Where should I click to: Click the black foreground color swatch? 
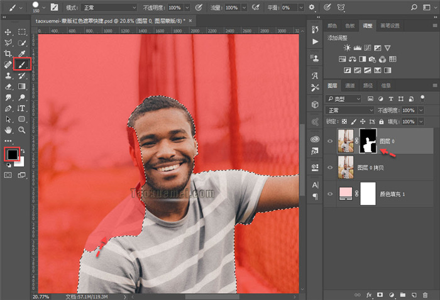pyautogui.click(x=11, y=155)
